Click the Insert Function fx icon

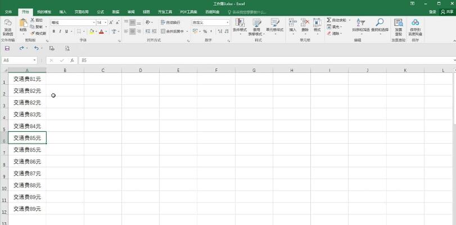(x=72, y=60)
